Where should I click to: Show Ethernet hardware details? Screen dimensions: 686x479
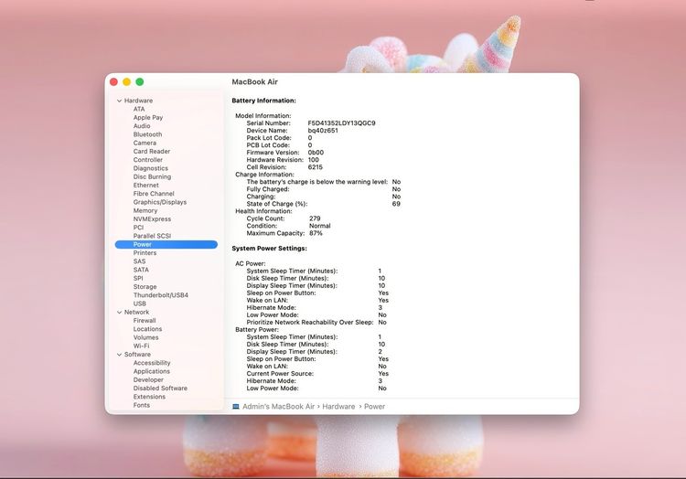pyautogui.click(x=145, y=185)
